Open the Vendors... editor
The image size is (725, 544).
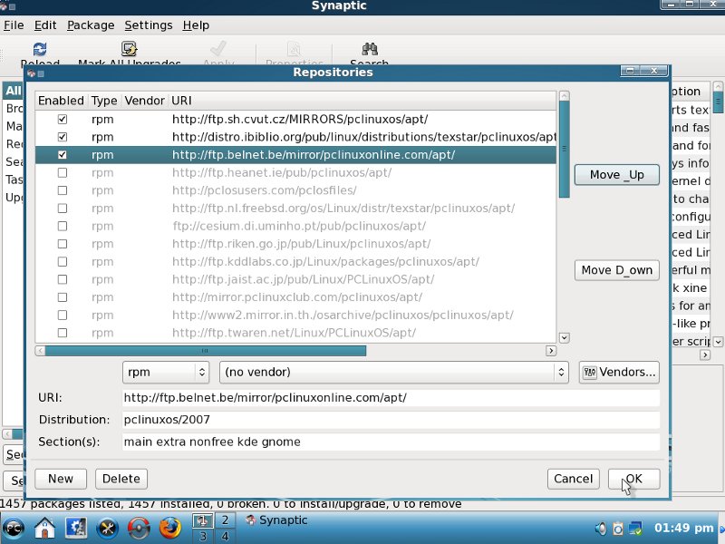[x=618, y=372]
